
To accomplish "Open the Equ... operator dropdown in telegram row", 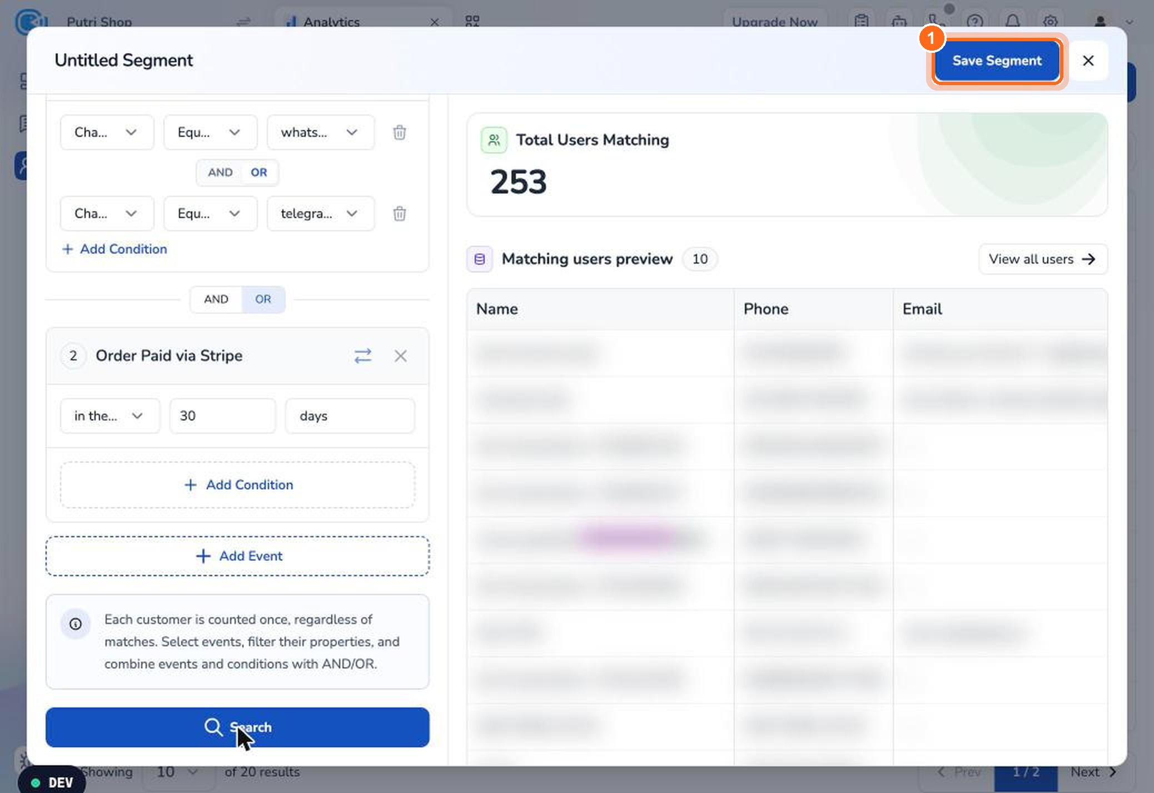I will (x=210, y=214).
